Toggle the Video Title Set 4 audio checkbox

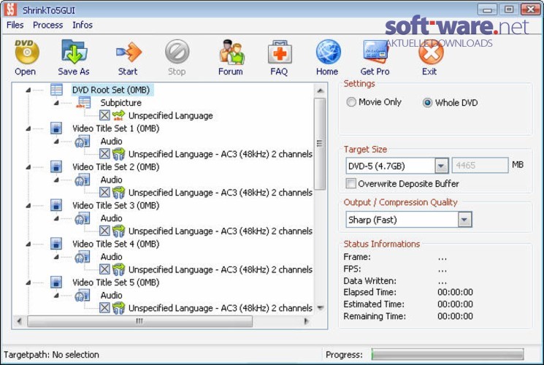[104, 269]
